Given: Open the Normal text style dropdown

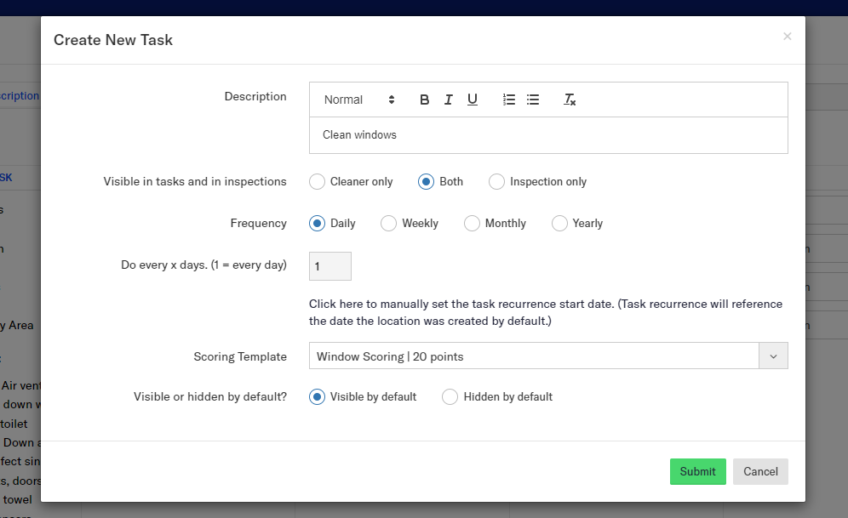Looking at the screenshot, I should [359, 100].
